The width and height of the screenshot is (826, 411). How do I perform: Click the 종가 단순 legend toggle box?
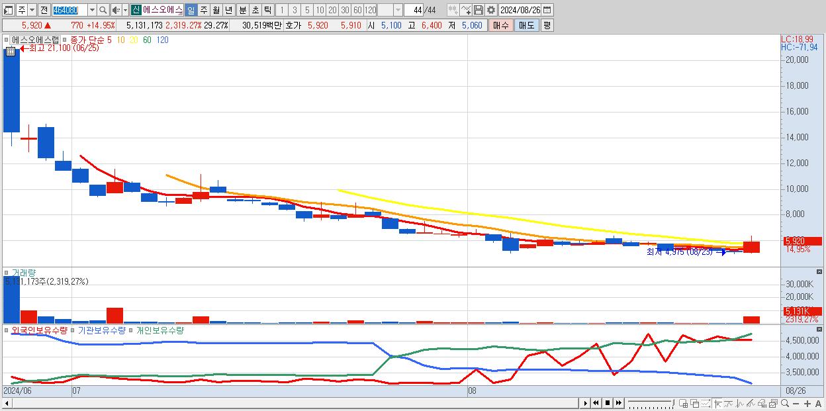pos(65,40)
